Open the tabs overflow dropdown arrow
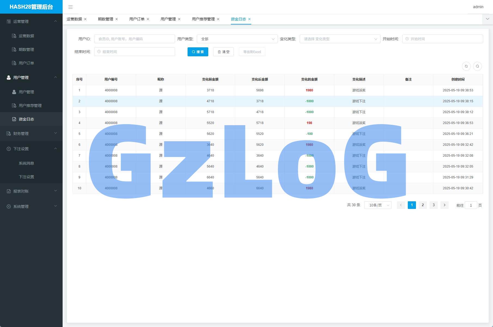493x327 pixels. pos(487,19)
